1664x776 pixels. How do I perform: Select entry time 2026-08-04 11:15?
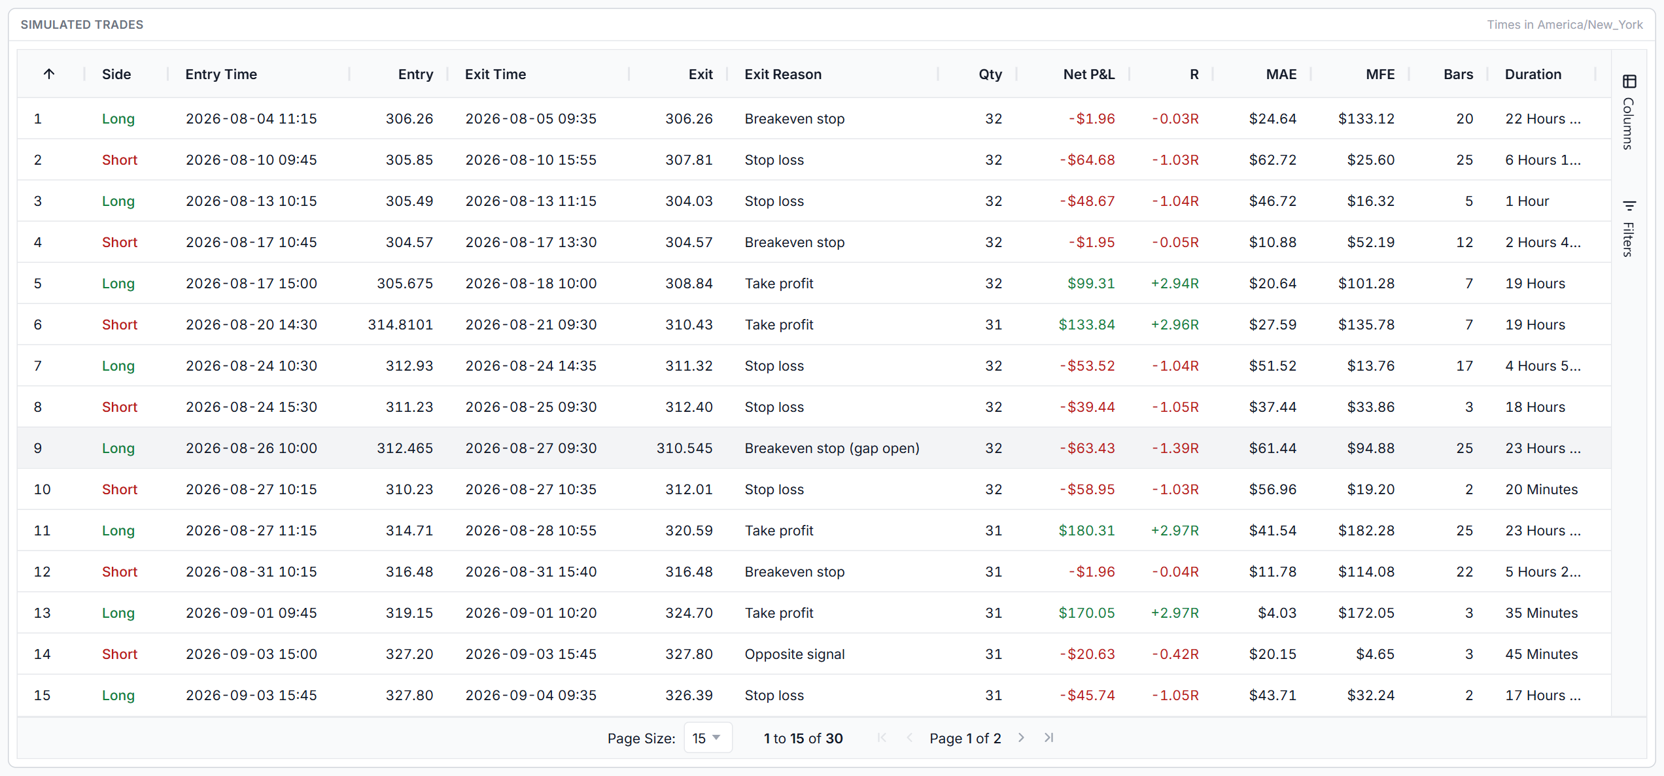pos(251,119)
